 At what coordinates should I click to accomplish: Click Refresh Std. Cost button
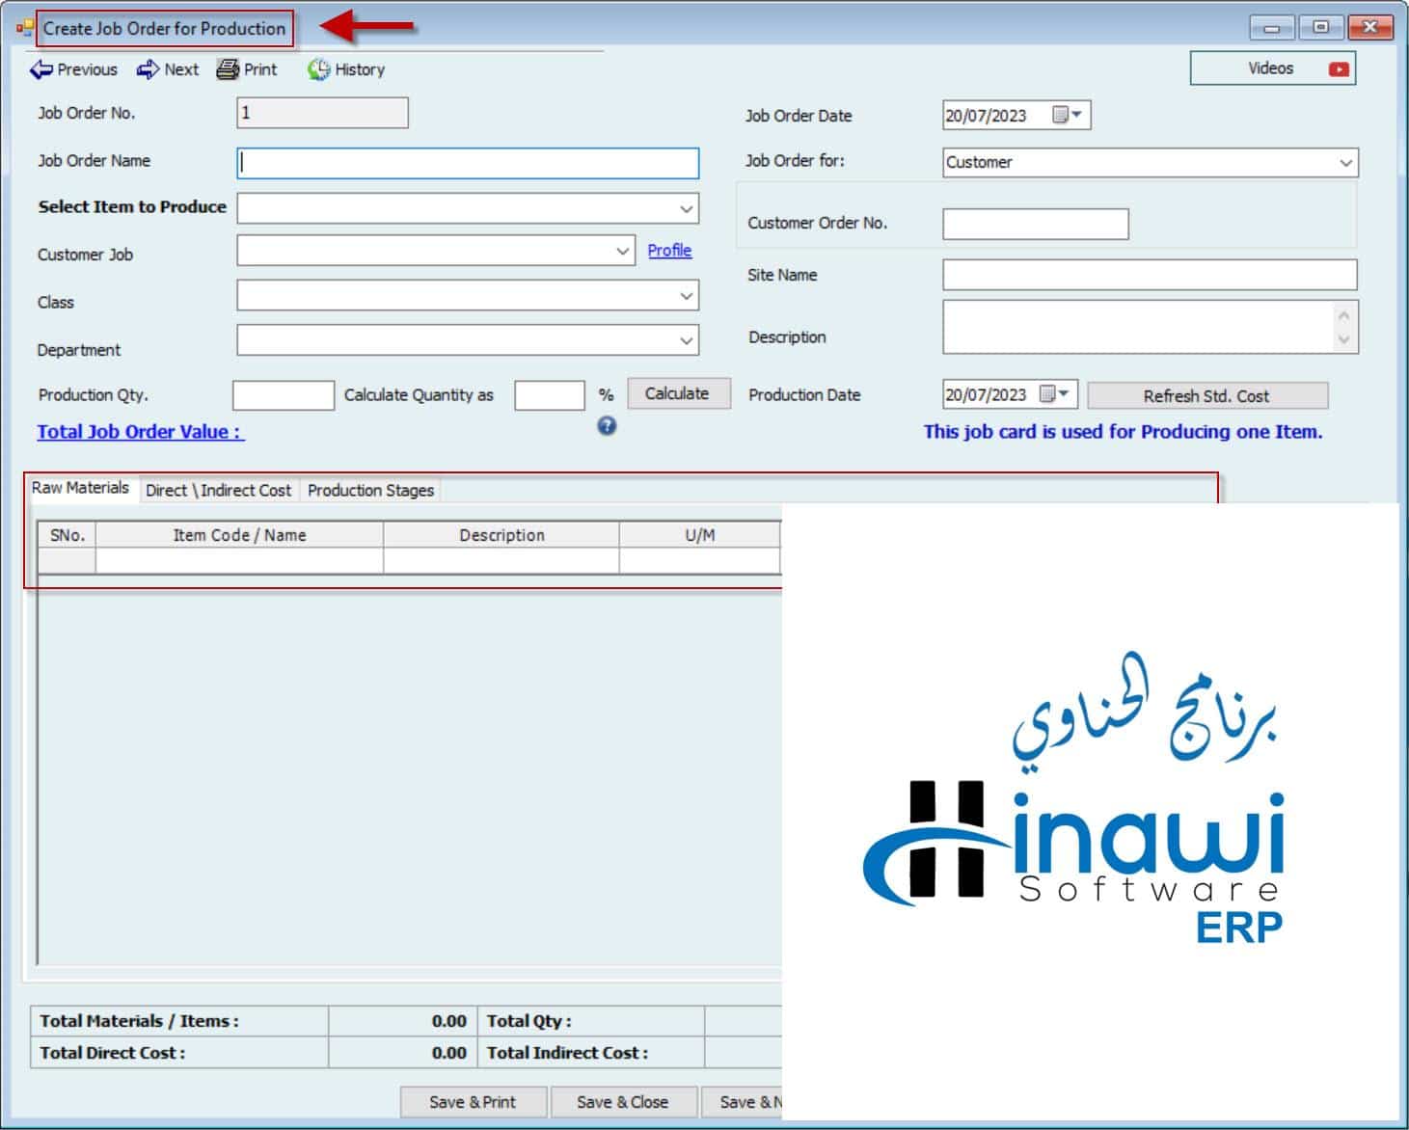click(1206, 396)
